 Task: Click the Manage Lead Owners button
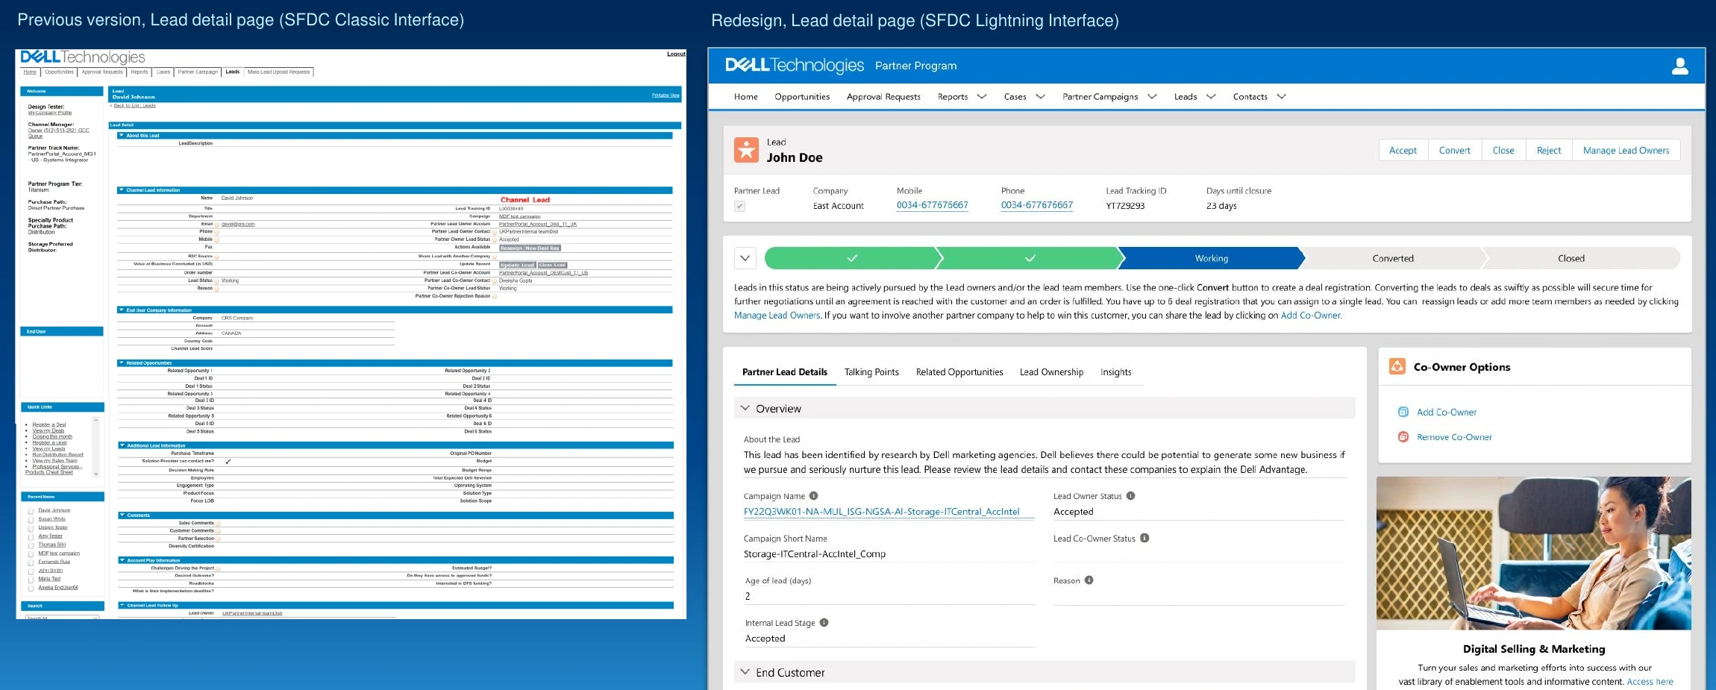click(1626, 150)
